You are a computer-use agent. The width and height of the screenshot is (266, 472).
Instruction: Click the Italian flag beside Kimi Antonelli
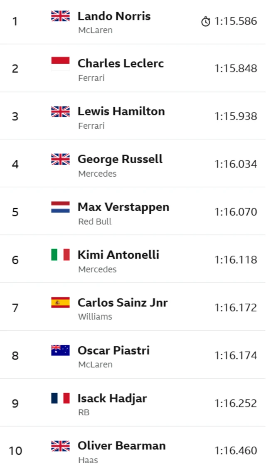(x=60, y=255)
